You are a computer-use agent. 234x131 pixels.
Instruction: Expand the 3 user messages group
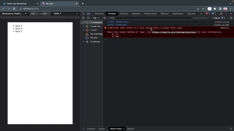pyautogui.click(x=83, y=26)
